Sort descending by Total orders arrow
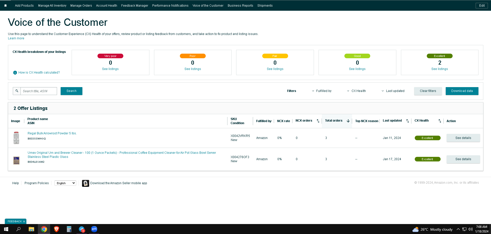Viewport: 491px width, 234px height. [348, 121]
